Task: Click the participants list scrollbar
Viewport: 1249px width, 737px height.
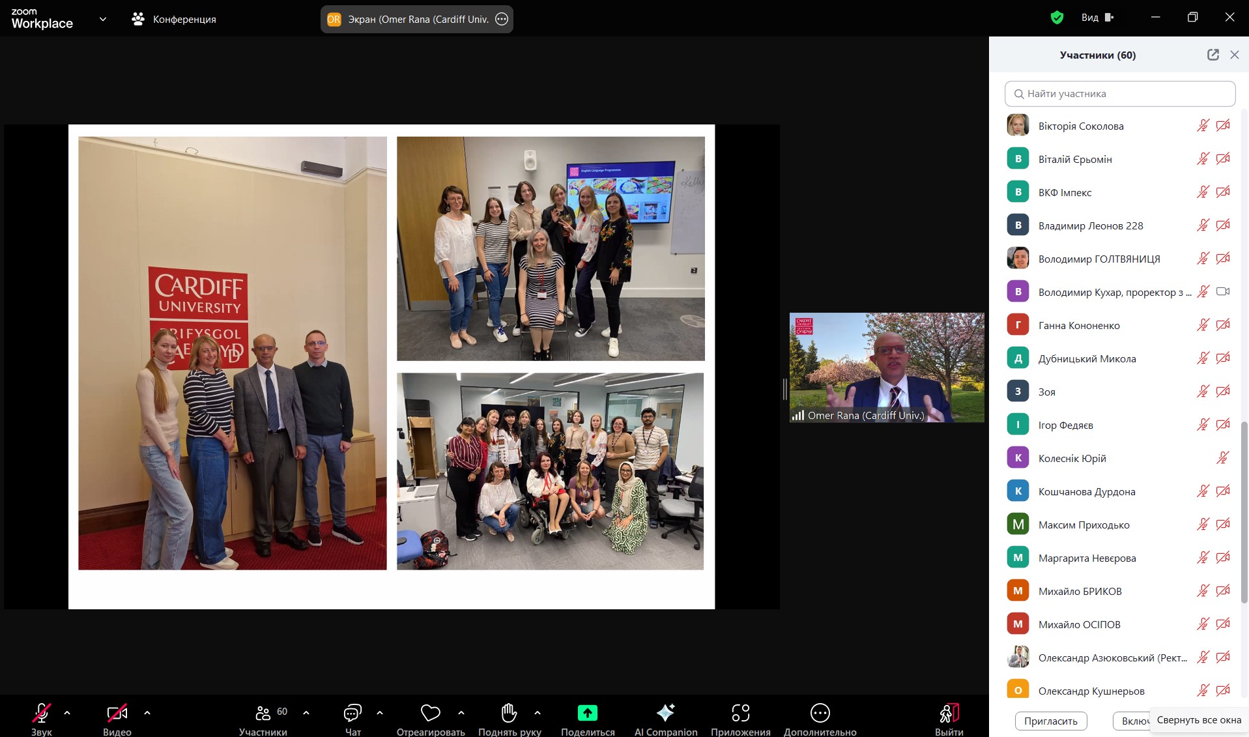Action: click(1244, 508)
